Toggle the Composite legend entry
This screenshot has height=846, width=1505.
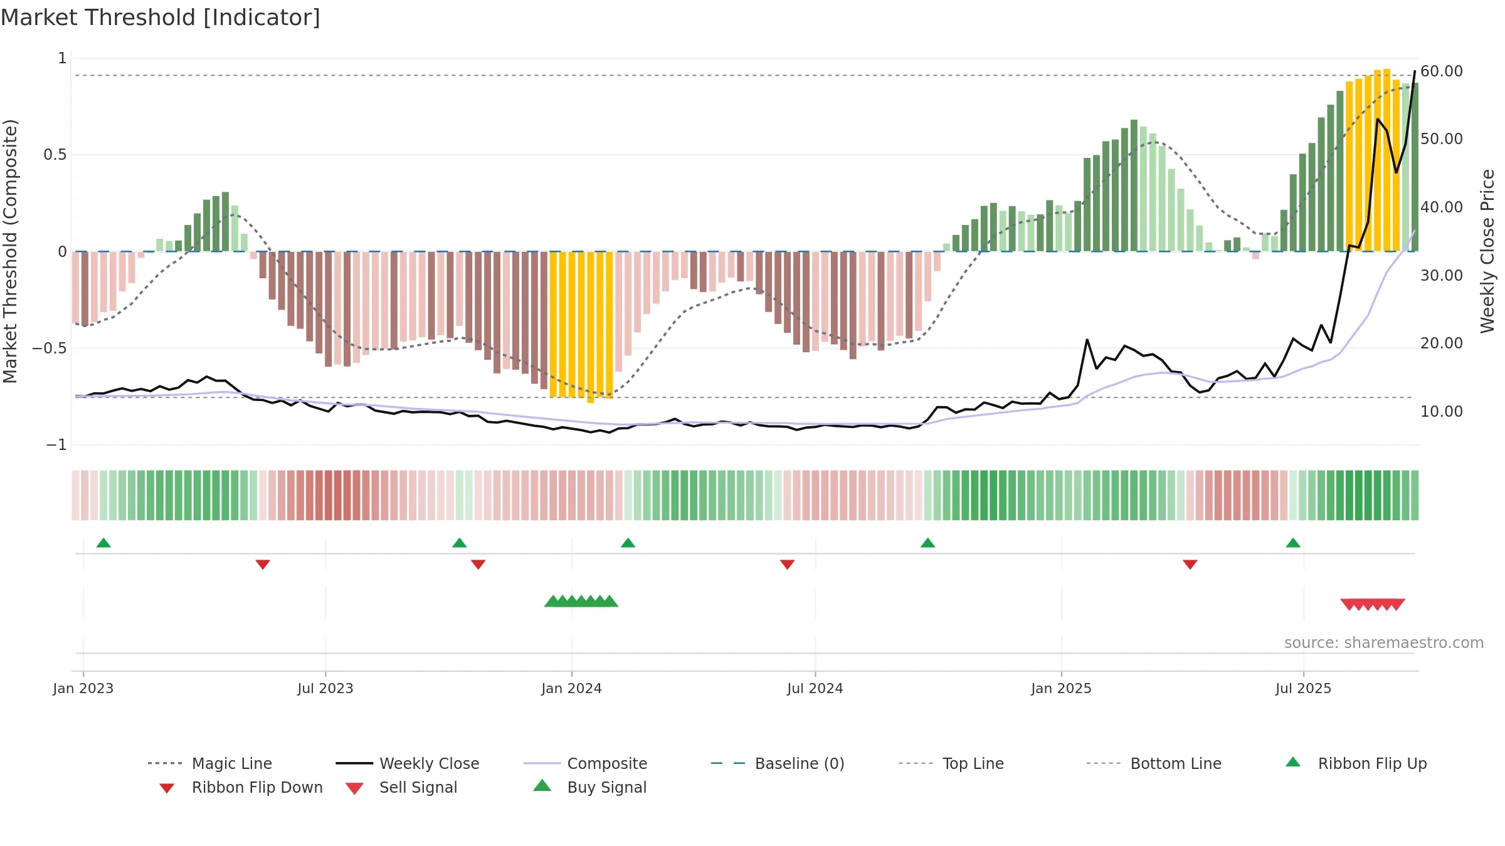click(x=585, y=763)
